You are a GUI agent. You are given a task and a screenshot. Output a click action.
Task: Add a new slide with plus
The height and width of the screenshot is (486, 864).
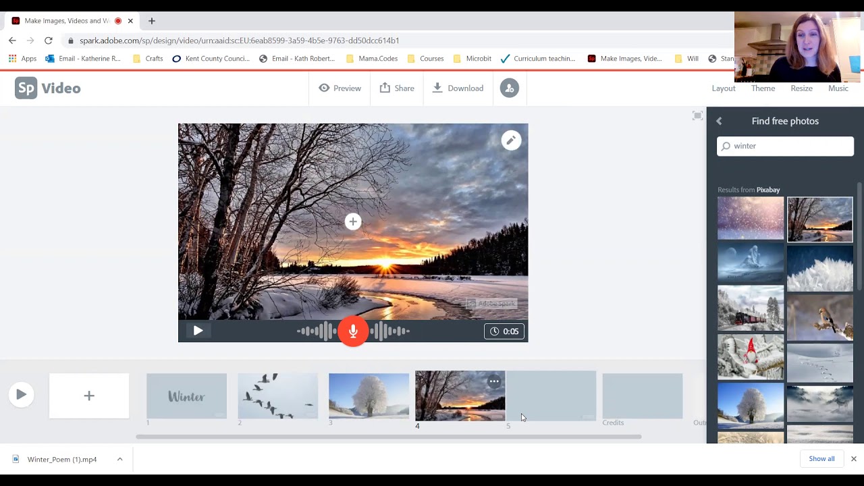89,396
